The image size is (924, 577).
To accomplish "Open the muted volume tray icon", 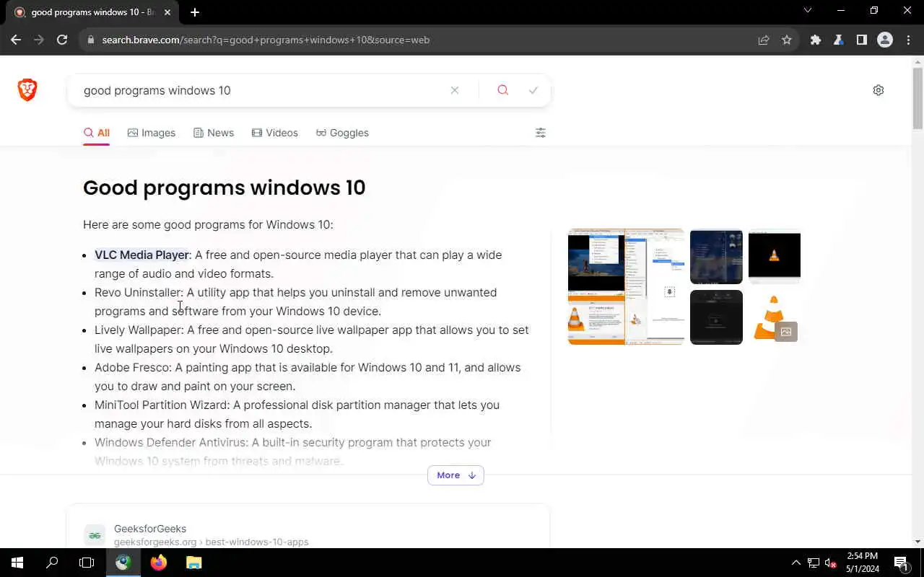I will pos(831,563).
